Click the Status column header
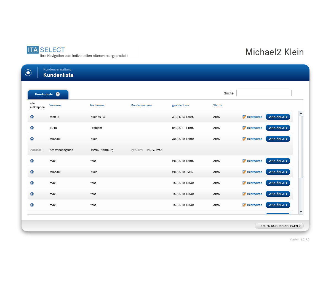331x282 pixels. pos(217,105)
